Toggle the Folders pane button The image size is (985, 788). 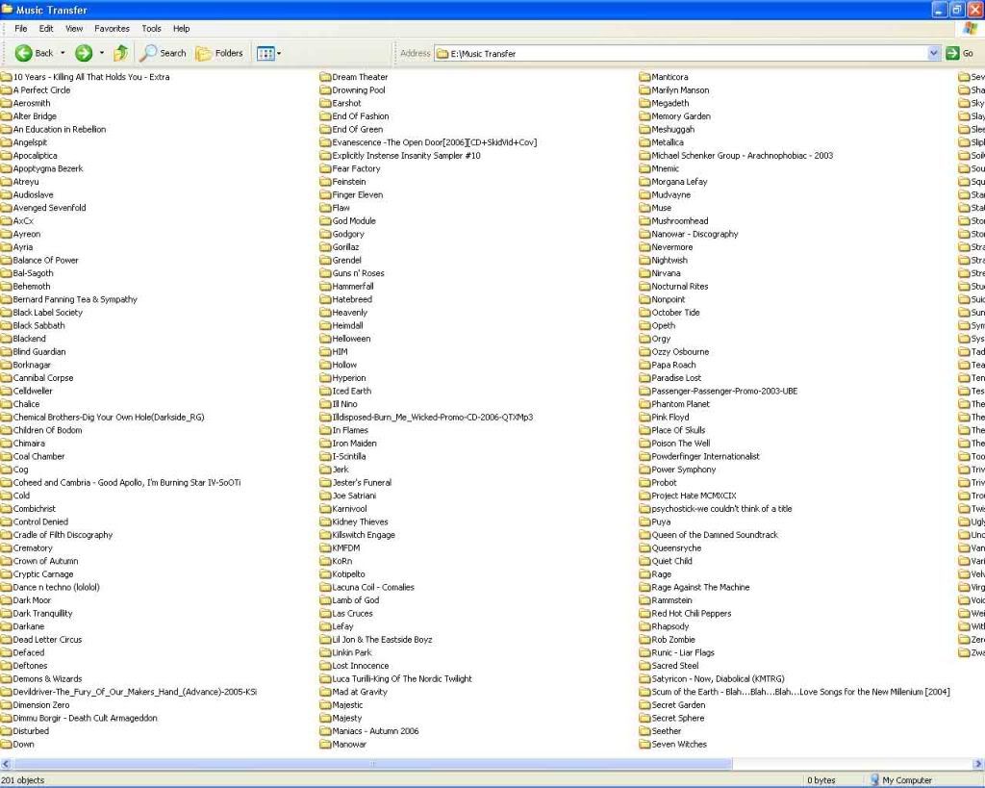click(218, 54)
